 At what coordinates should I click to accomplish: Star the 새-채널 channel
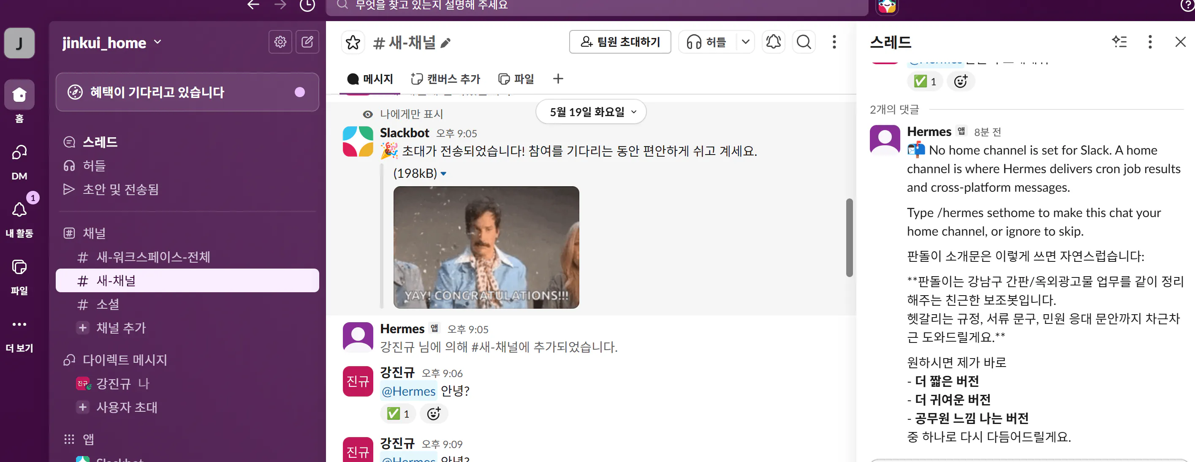[353, 42]
